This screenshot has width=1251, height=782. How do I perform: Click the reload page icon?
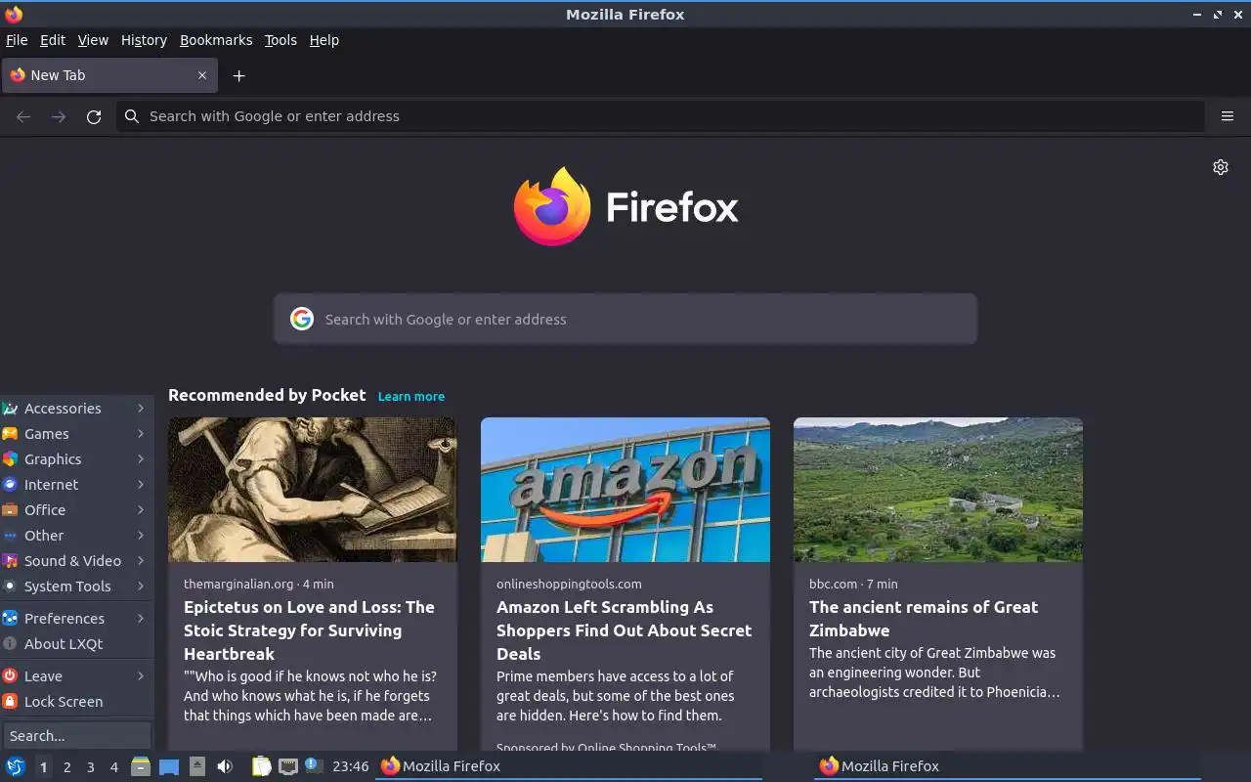pos(94,116)
